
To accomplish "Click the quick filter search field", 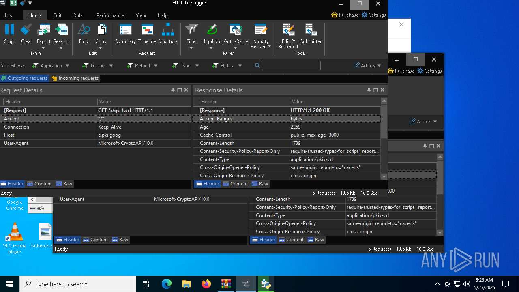I will click(291, 66).
